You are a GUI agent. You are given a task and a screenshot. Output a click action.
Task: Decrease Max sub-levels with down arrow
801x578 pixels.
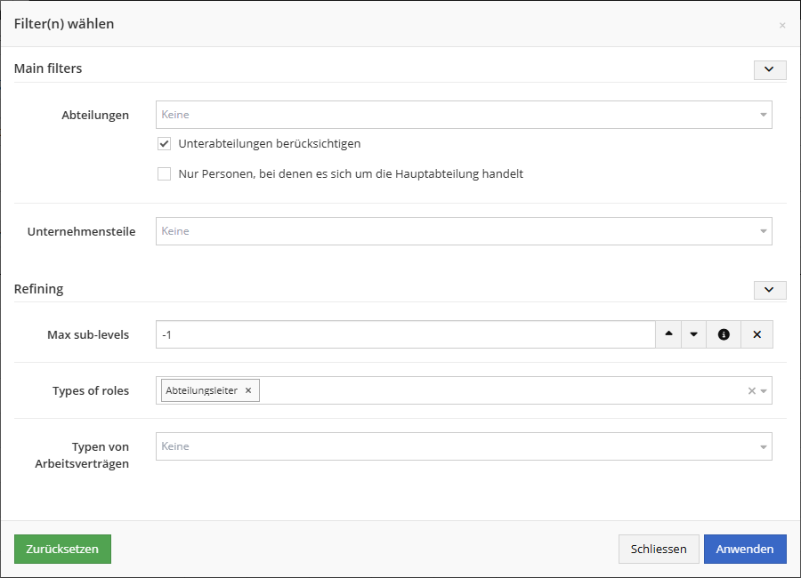click(x=693, y=334)
